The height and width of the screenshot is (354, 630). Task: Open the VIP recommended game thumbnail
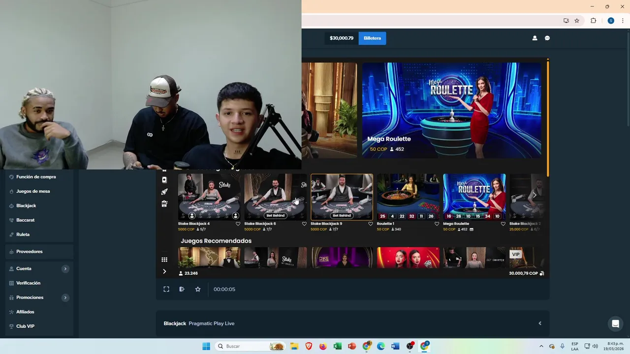[527, 258]
